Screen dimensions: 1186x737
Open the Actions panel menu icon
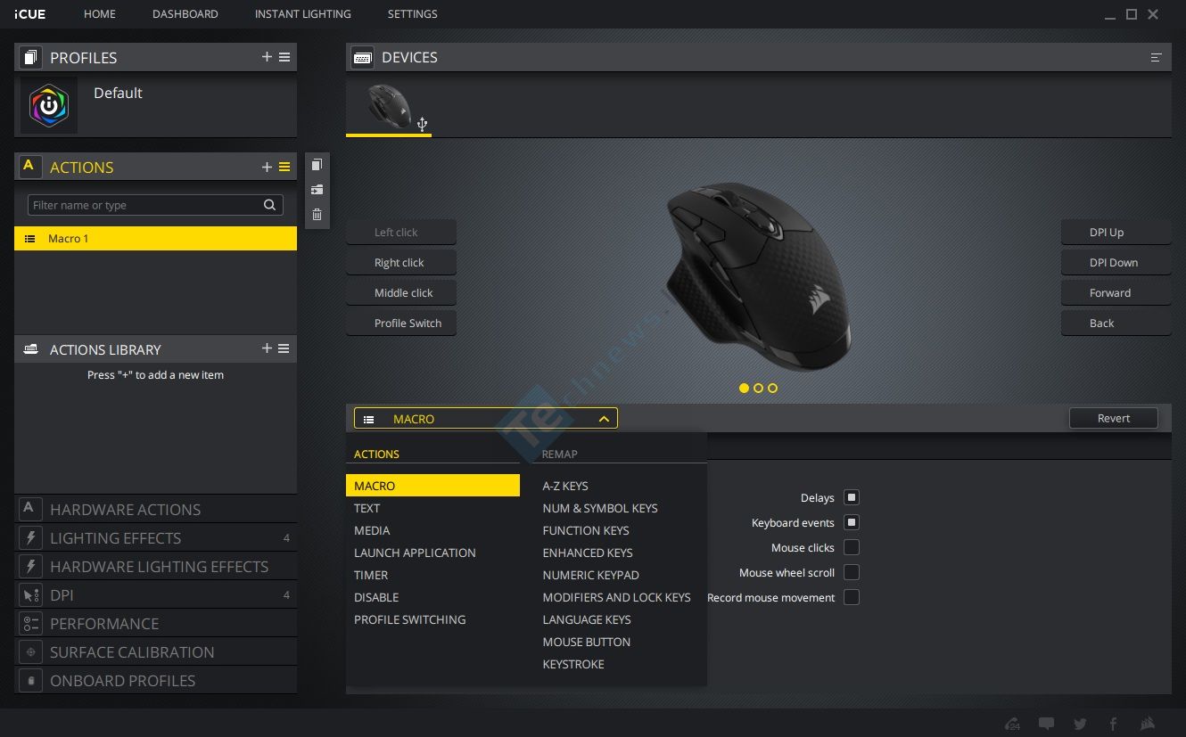click(284, 167)
